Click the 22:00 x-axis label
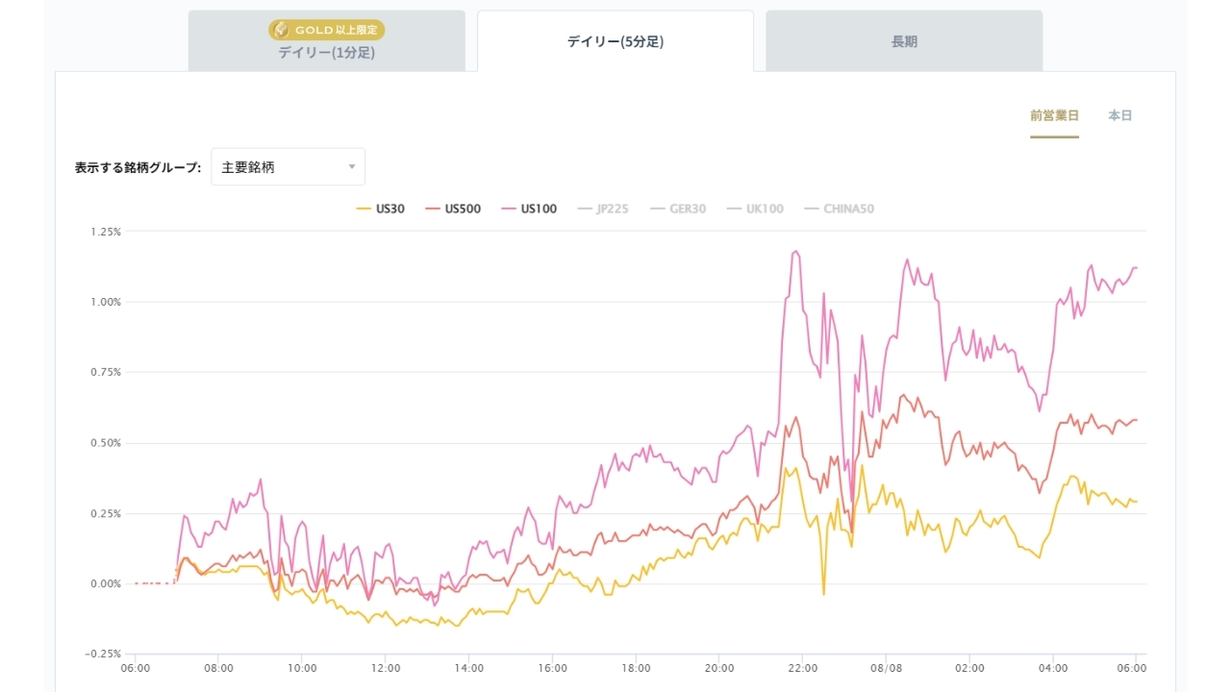1231x692 pixels. (x=802, y=667)
